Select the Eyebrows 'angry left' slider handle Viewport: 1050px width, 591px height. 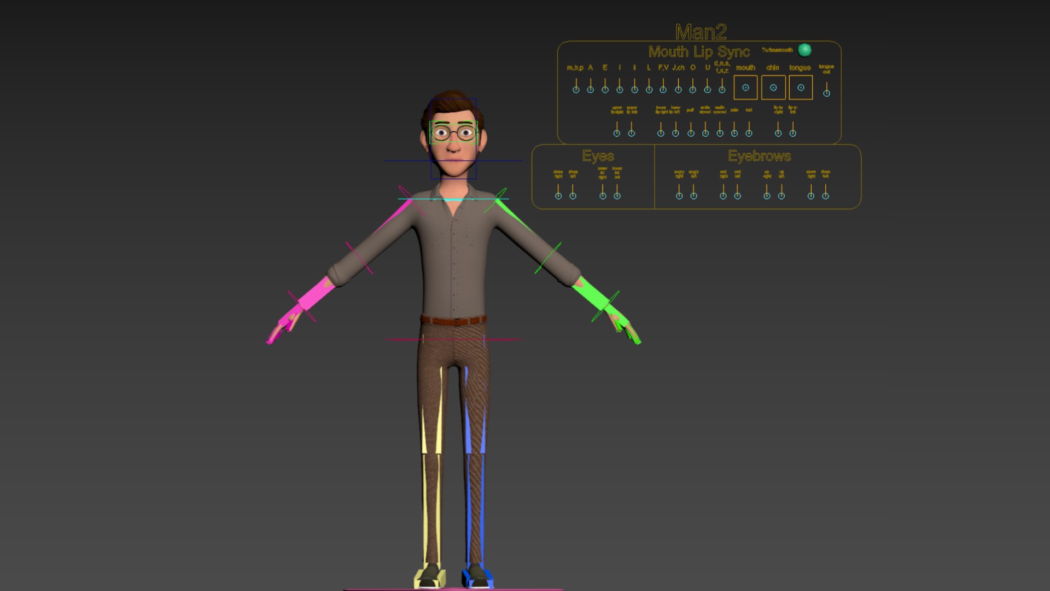coord(694,196)
